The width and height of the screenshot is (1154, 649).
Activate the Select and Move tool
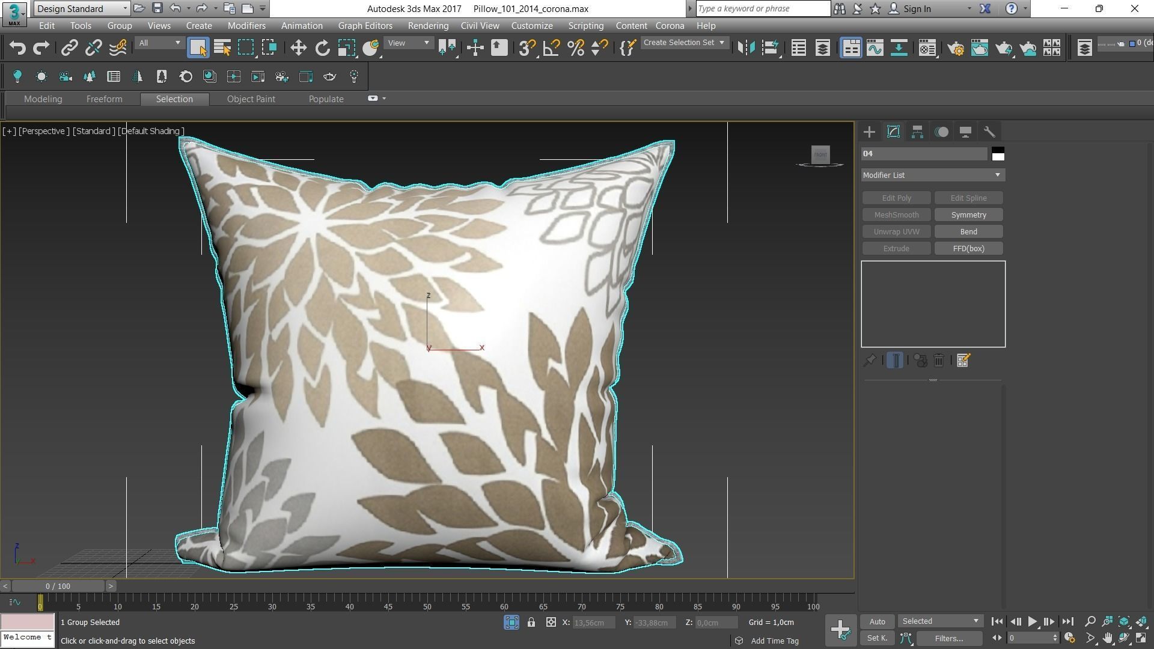(x=298, y=48)
